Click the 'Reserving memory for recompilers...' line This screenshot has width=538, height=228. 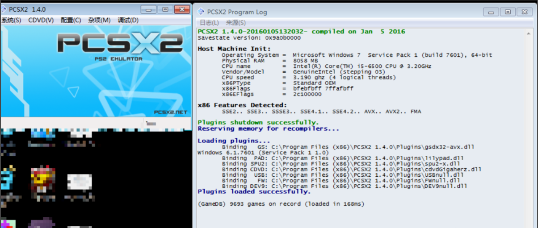[x=268, y=129]
